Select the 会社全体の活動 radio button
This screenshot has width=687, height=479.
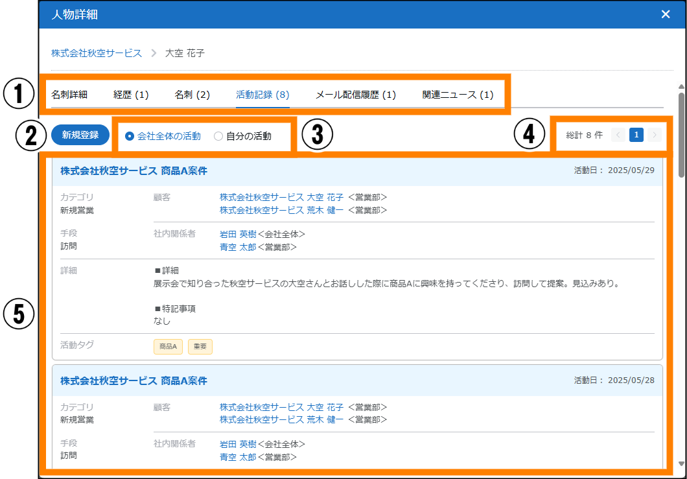point(130,136)
